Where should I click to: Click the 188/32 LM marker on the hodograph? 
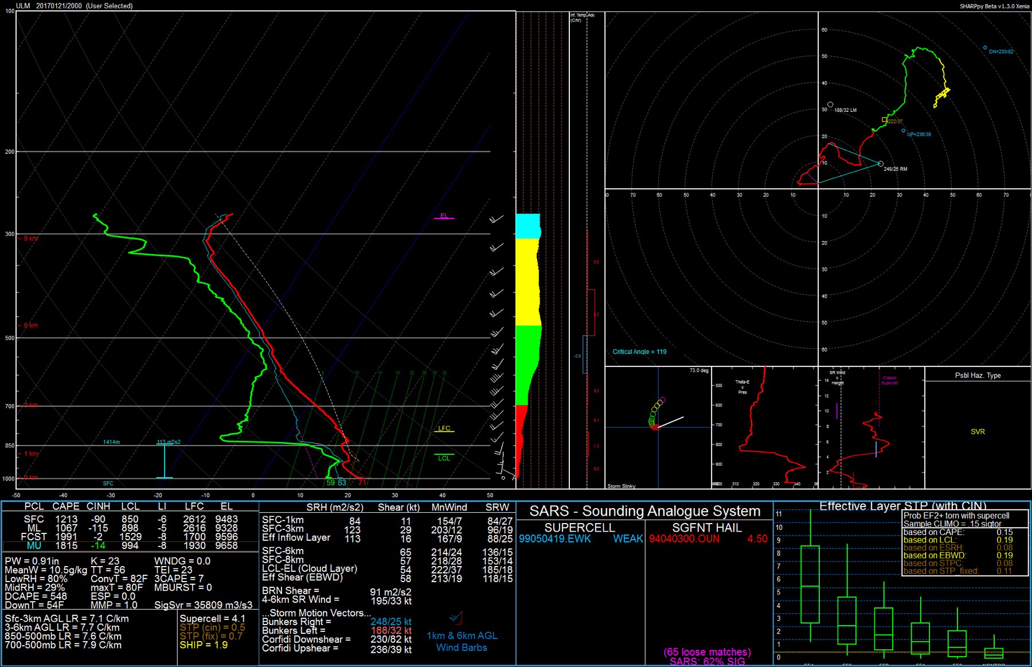(830, 105)
